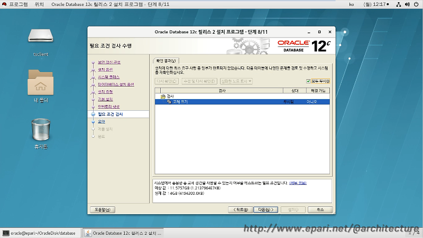423x238 pixels.
Task: Click the 해결 가능 column header
Action: click(x=318, y=91)
